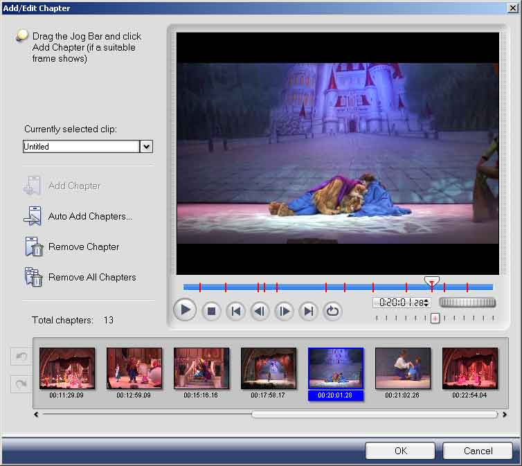Click the first chapter marker on jog bar
This screenshot has width=522, height=466.
point(200,287)
